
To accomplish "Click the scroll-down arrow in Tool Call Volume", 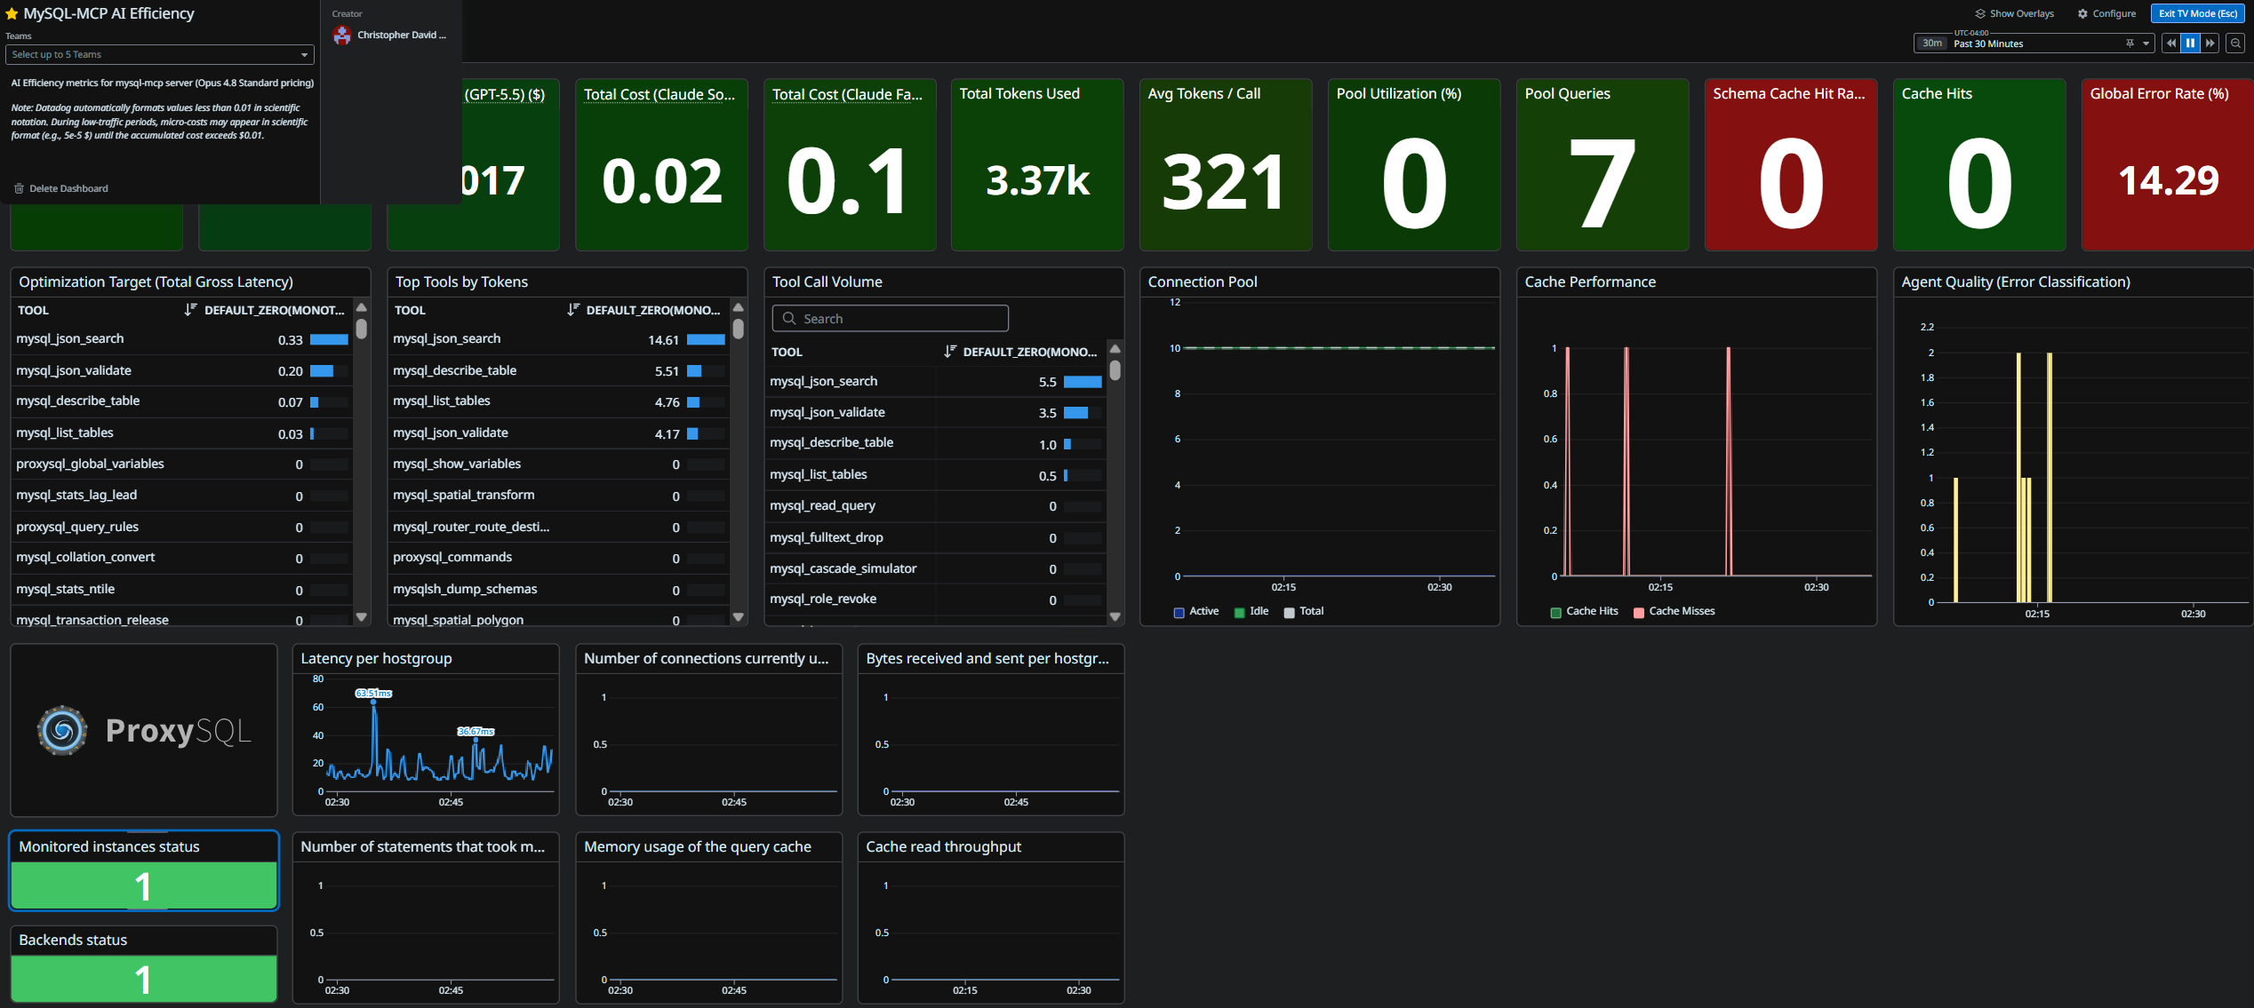I will coord(1115,616).
